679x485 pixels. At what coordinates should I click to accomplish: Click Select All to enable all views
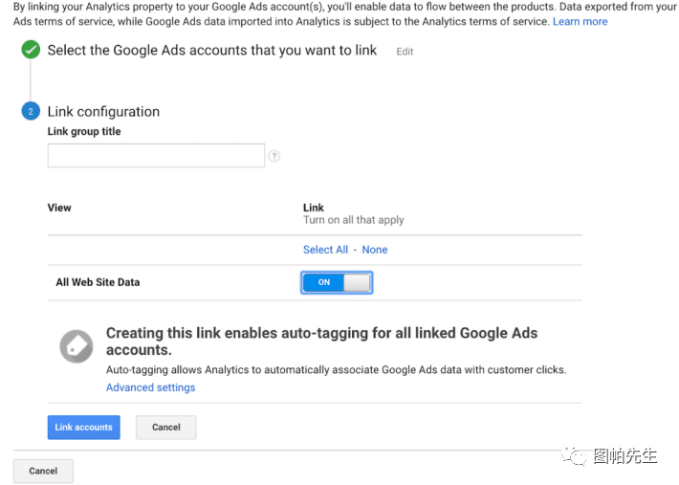click(x=325, y=250)
